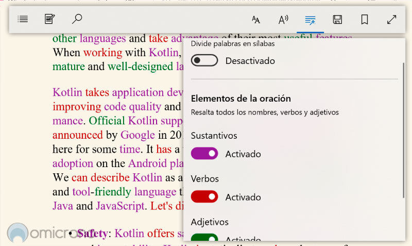Click the red word 'improving' in the text
Screen dimensions: 412x246
[77, 107]
